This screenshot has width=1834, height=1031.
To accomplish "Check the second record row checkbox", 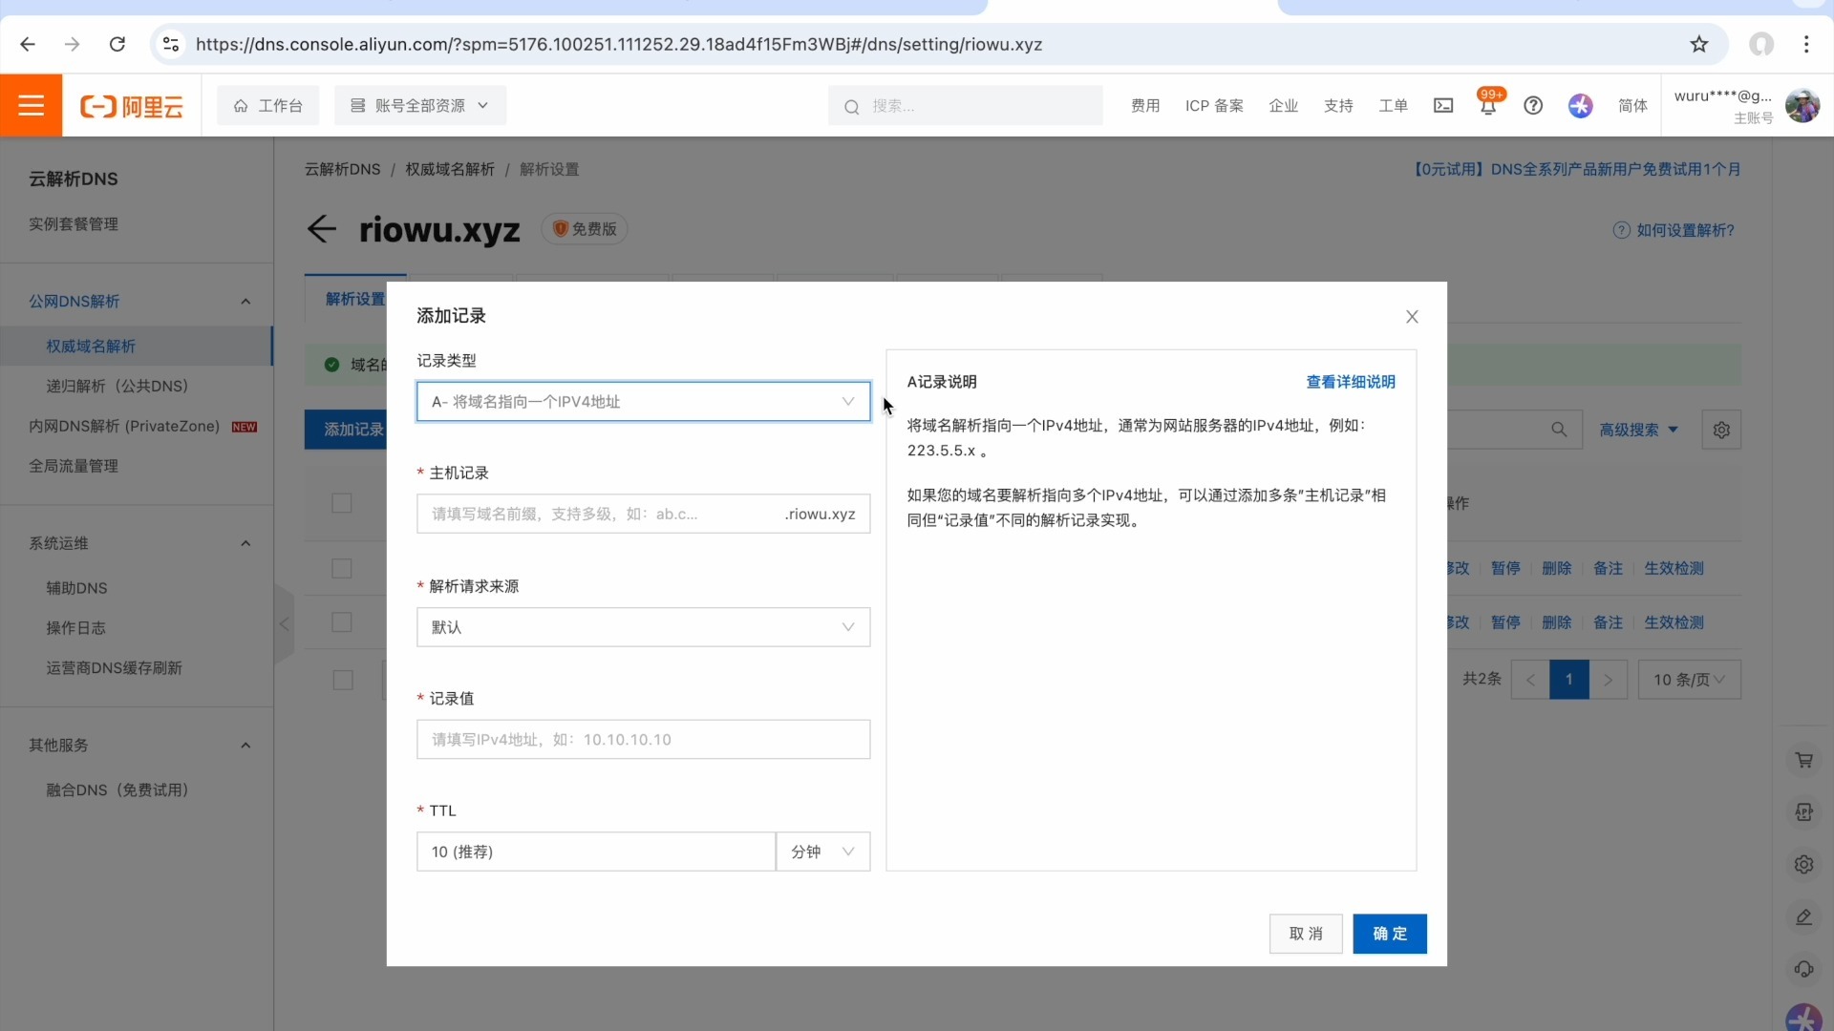I will (x=342, y=622).
